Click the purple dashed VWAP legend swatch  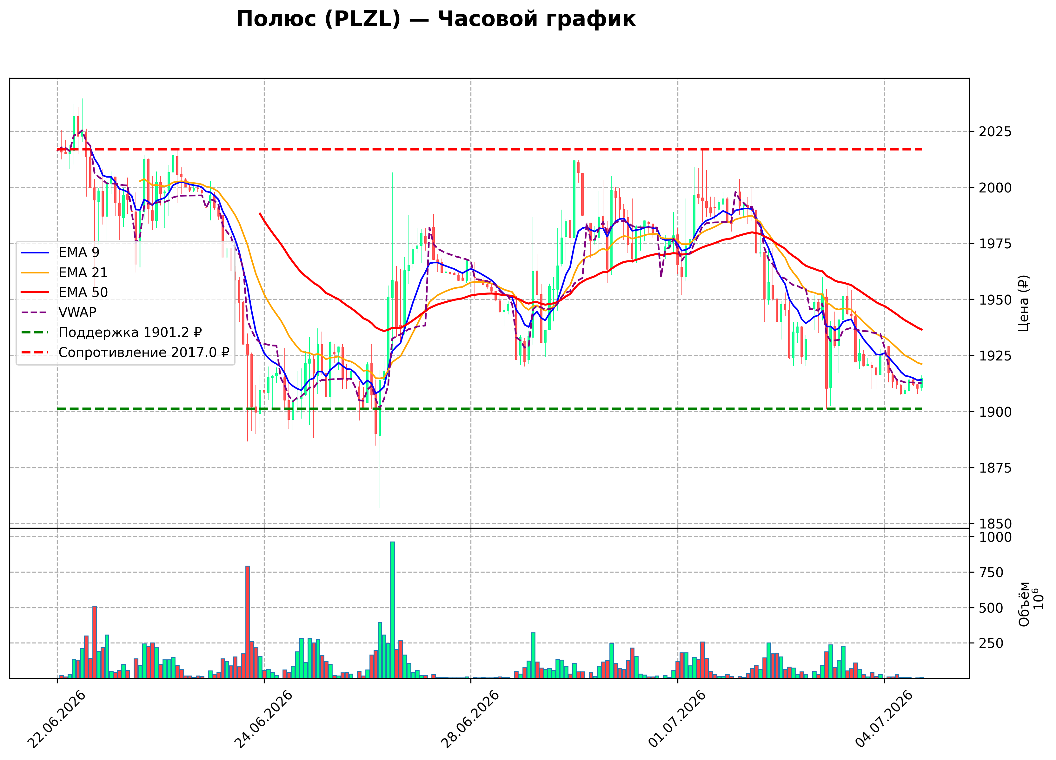tap(35, 312)
